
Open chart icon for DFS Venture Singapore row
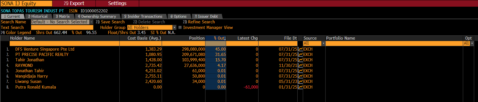click(300, 49)
